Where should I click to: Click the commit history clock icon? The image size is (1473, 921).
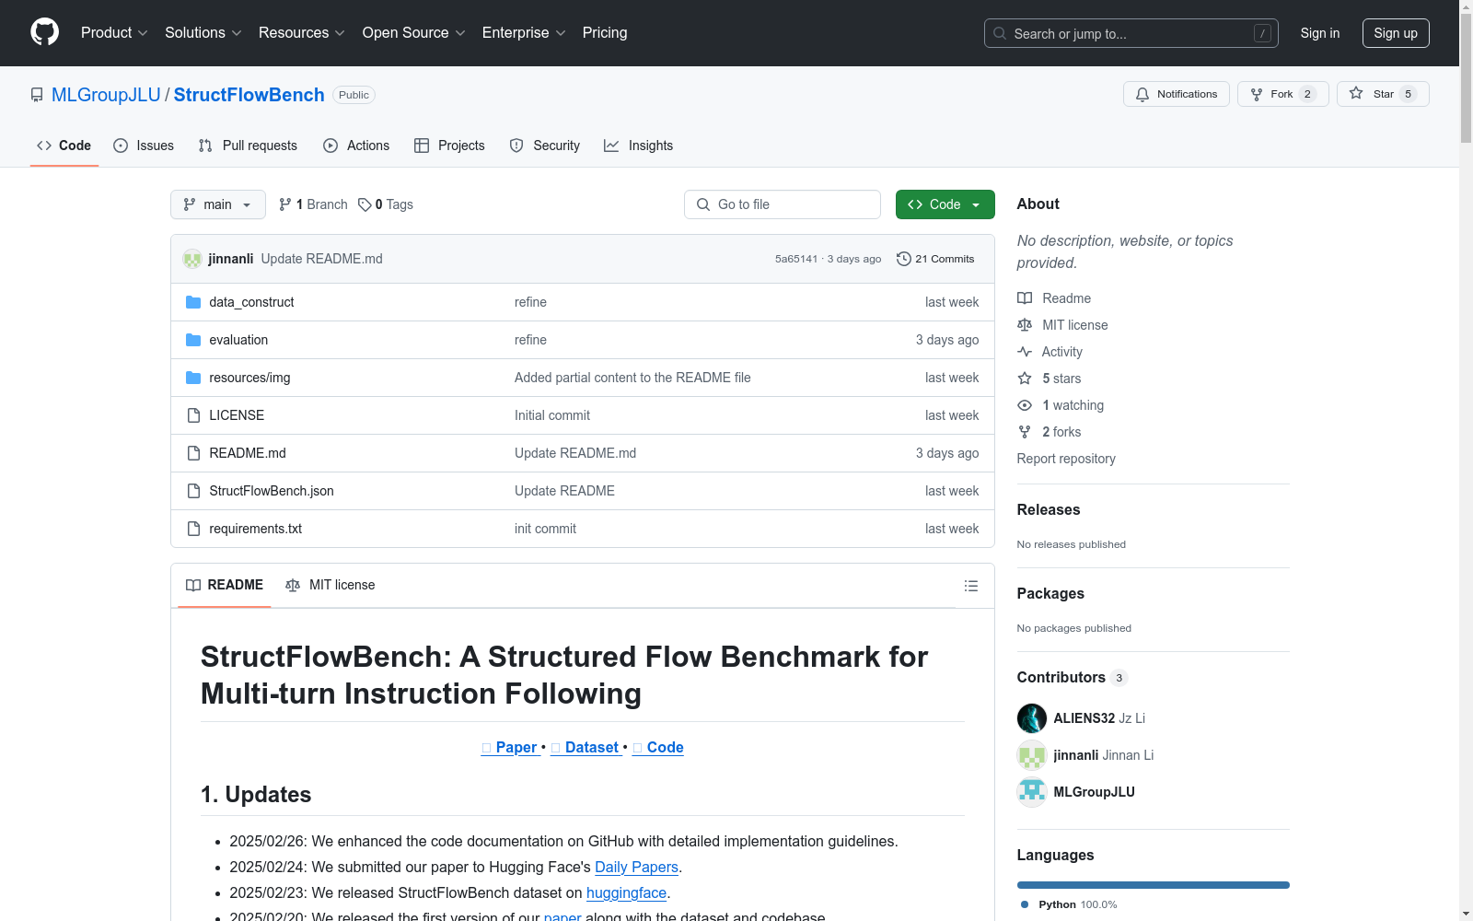pos(904,259)
